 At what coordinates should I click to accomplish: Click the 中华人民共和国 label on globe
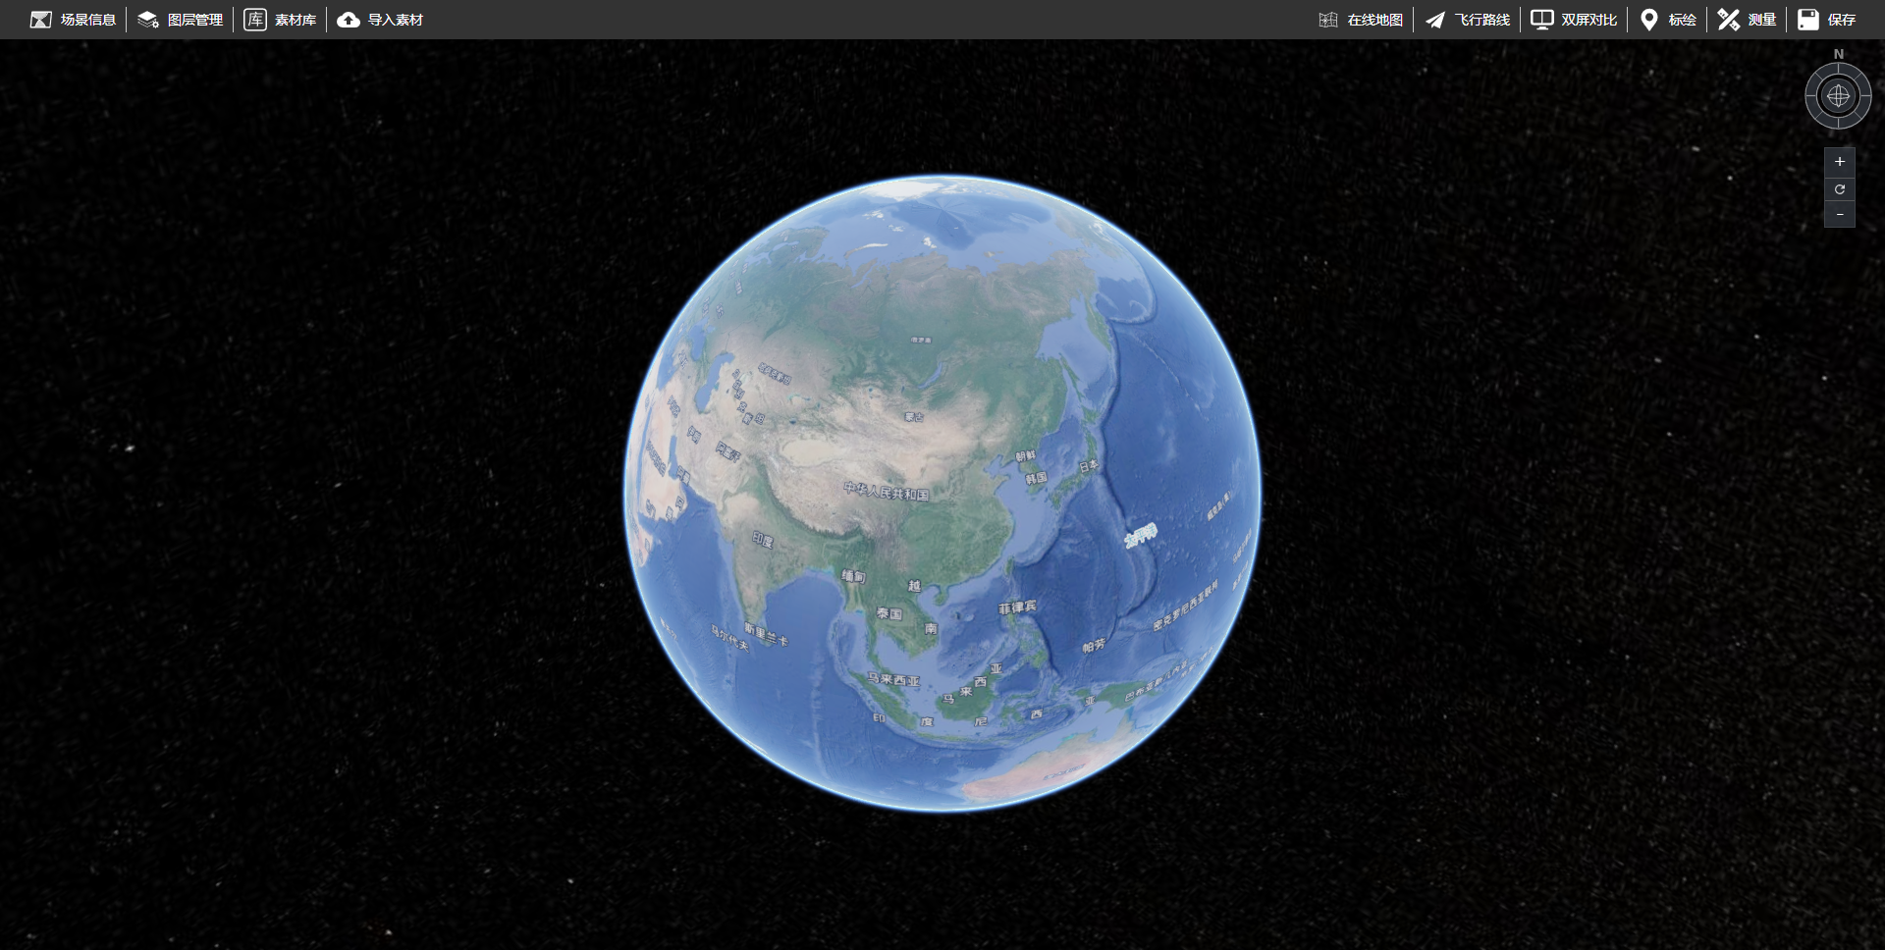point(886,491)
